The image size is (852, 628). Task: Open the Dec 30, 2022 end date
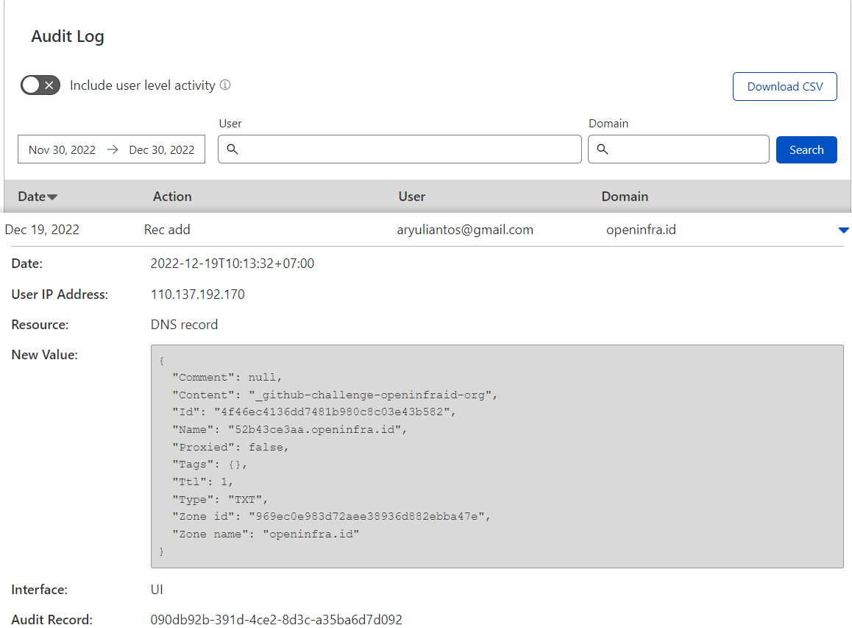pyautogui.click(x=162, y=149)
